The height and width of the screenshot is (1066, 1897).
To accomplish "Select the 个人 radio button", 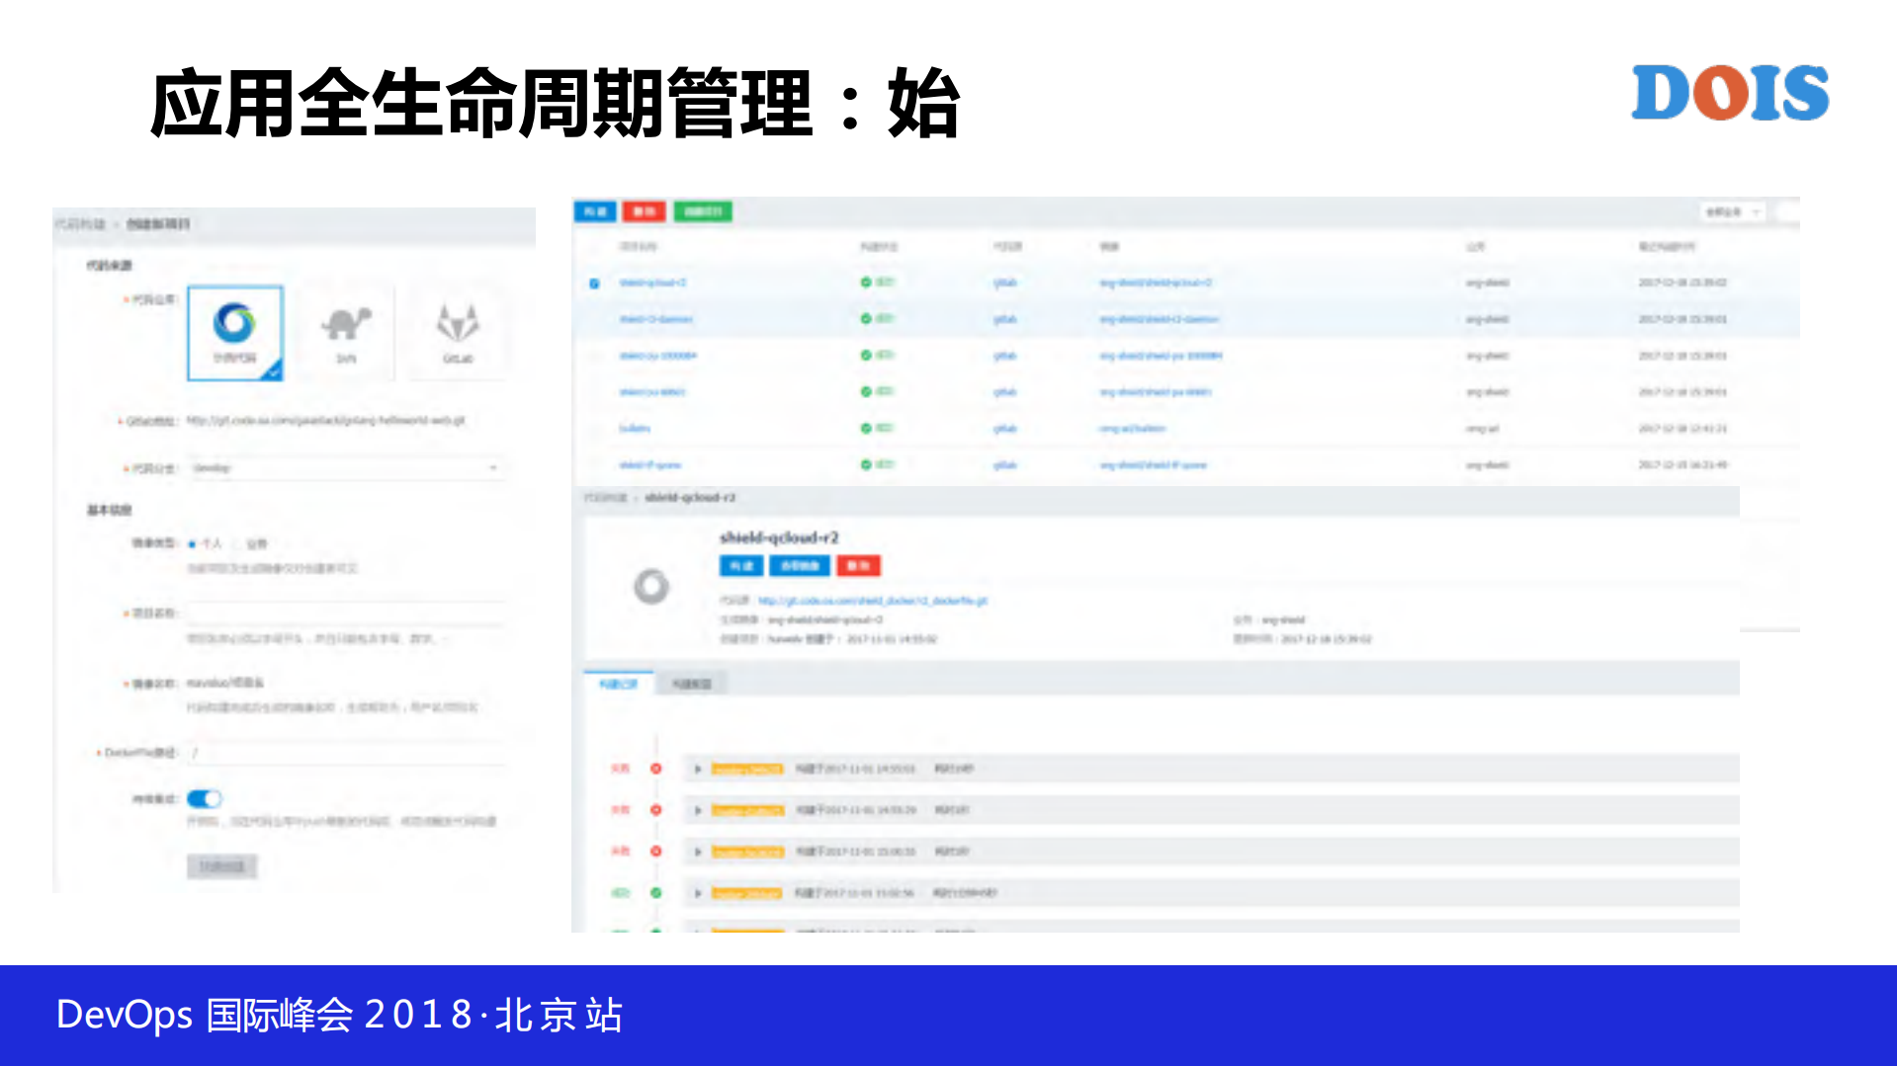I will [x=193, y=542].
